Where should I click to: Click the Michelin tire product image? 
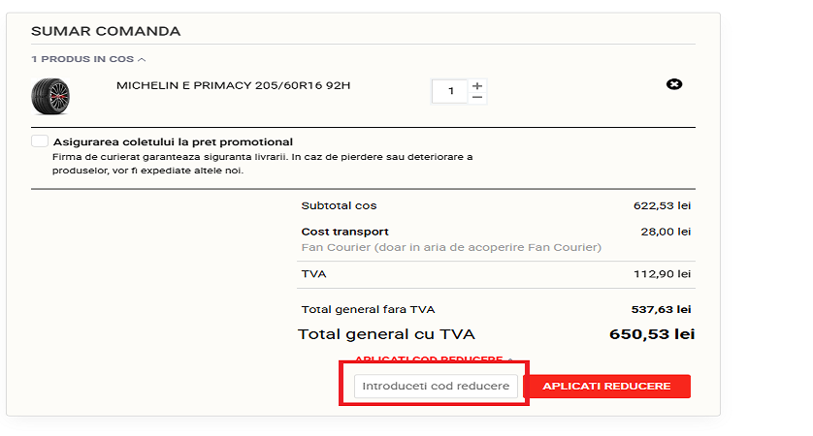click(51, 98)
